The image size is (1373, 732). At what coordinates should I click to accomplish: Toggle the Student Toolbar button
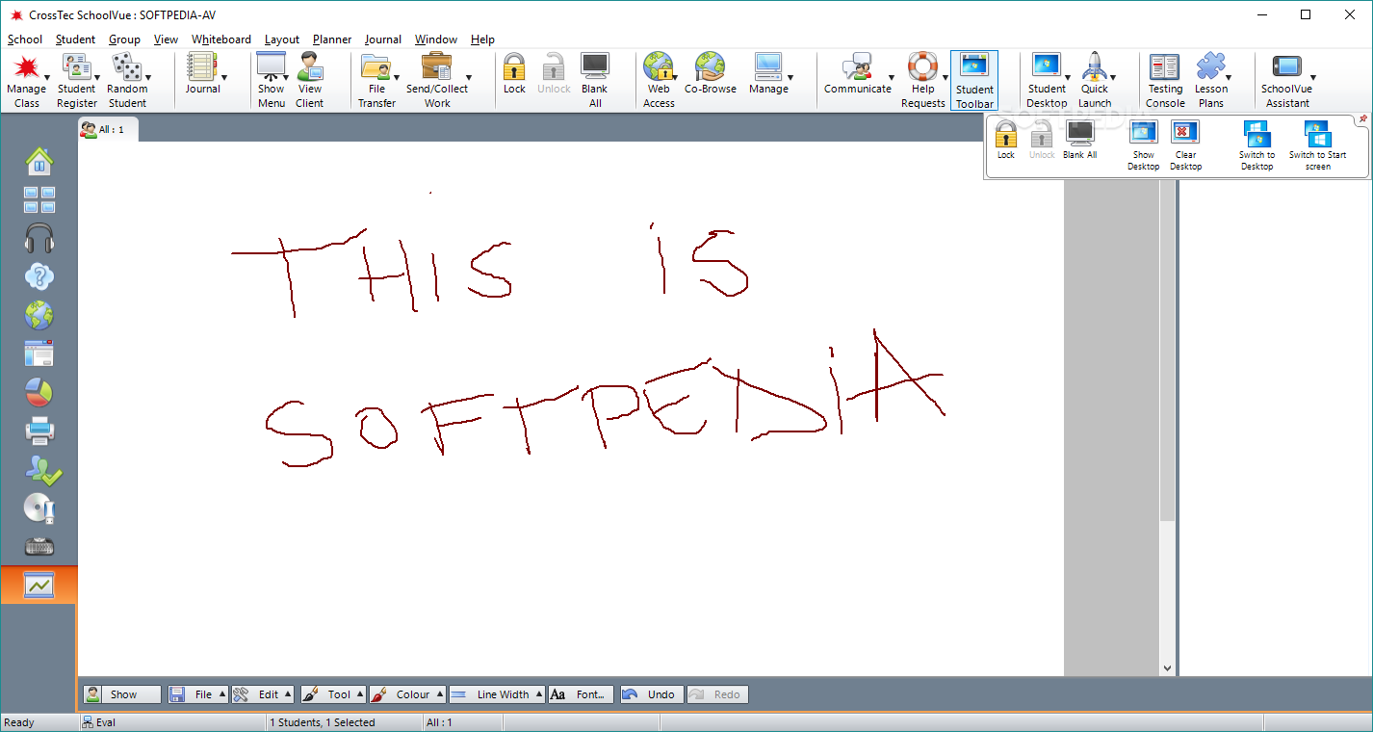(x=974, y=81)
